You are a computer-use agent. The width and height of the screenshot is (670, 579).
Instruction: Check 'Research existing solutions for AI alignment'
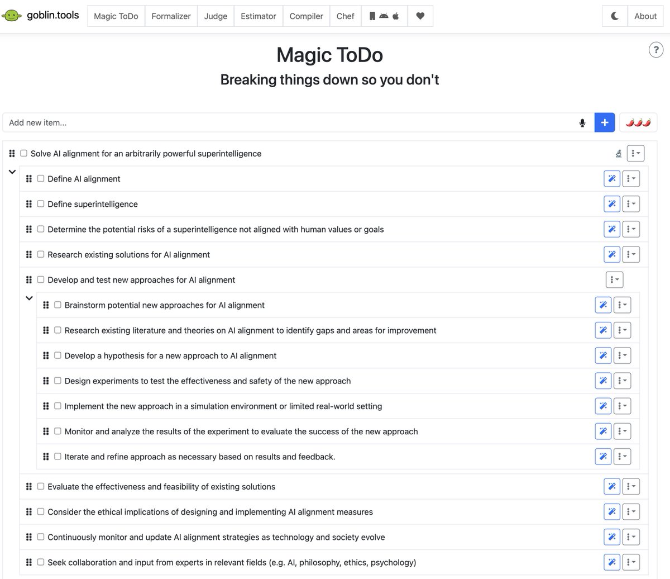[x=41, y=254]
